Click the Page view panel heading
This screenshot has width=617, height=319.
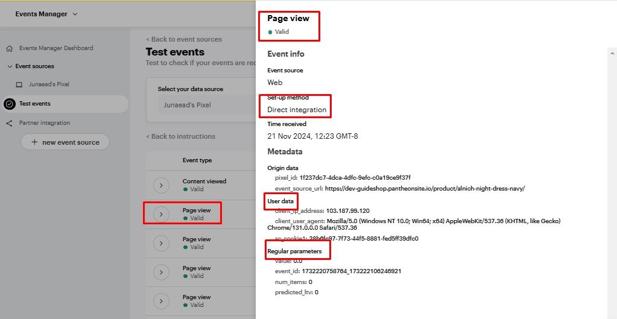[288, 19]
